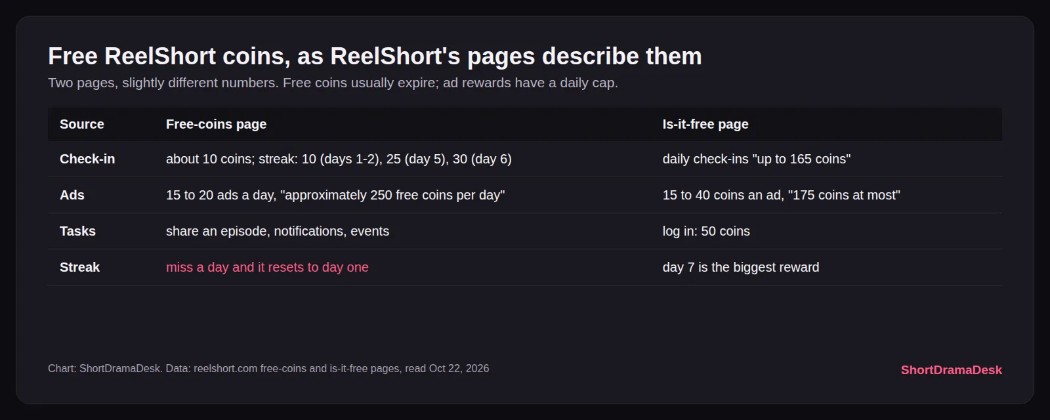The height and width of the screenshot is (420, 1050).
Task: Select cell 'share an episode, notifications, events'
Action: (x=278, y=231)
